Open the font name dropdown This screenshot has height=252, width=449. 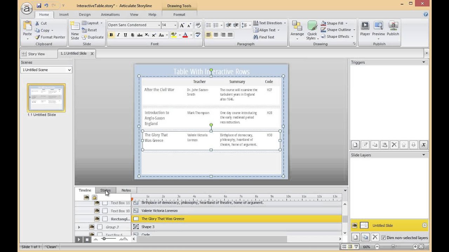click(159, 25)
